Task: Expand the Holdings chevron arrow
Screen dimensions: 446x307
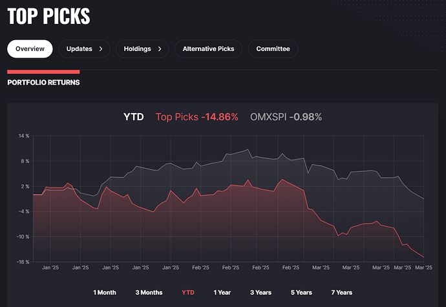Action: point(159,49)
